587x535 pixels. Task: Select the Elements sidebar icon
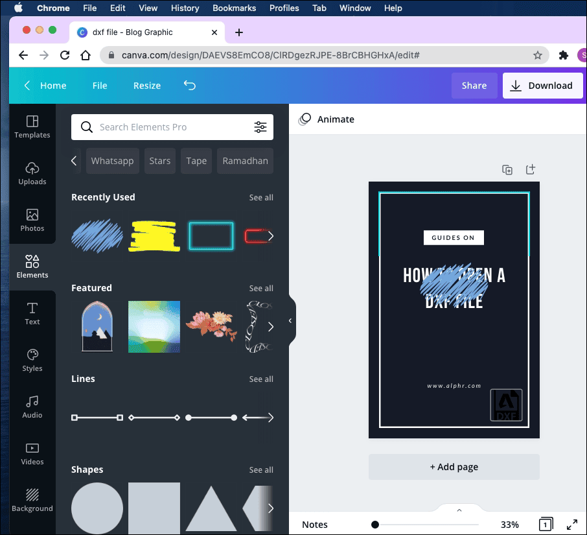[32, 266]
